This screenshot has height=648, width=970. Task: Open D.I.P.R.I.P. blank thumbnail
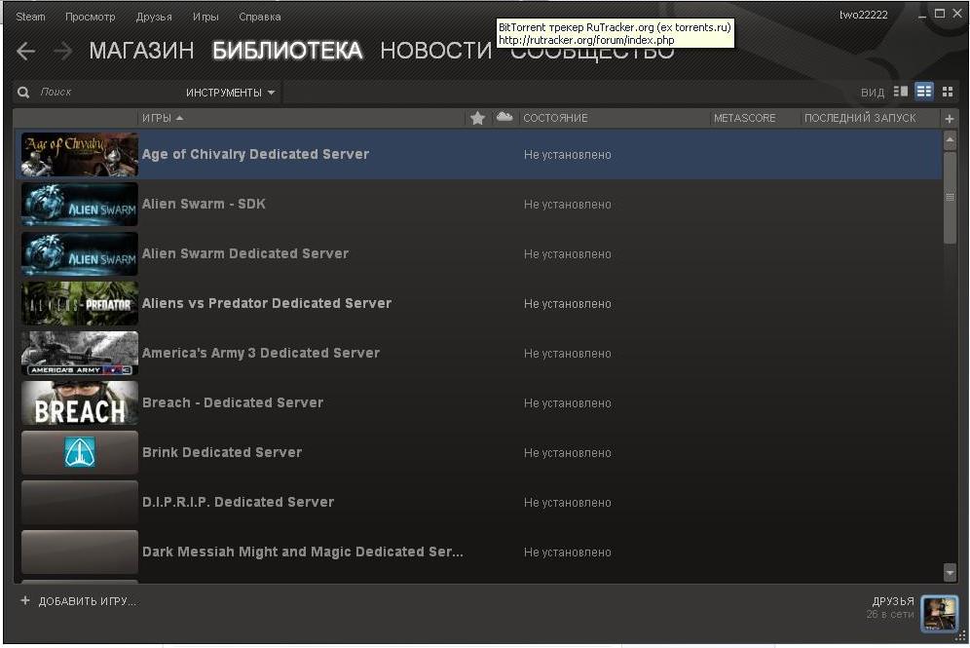tap(79, 502)
